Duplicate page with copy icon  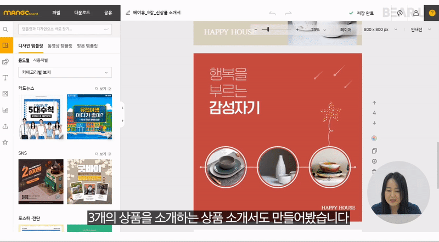(374, 151)
